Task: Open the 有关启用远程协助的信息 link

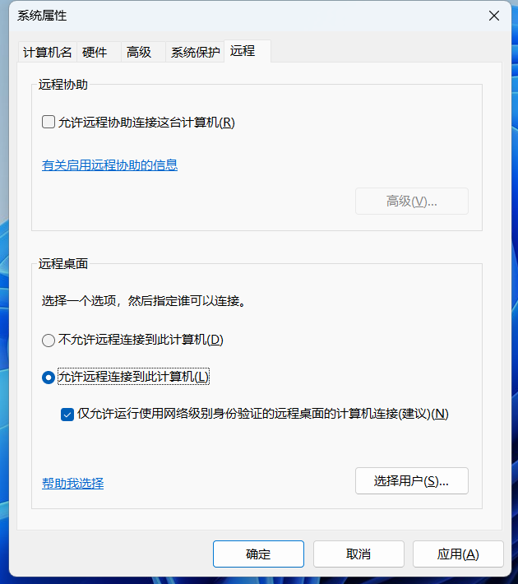Action: 109,165
